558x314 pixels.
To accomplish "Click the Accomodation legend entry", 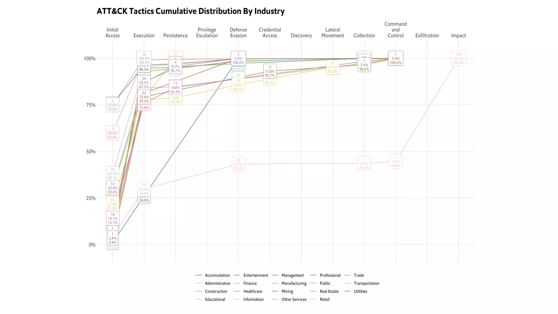I will point(217,275).
